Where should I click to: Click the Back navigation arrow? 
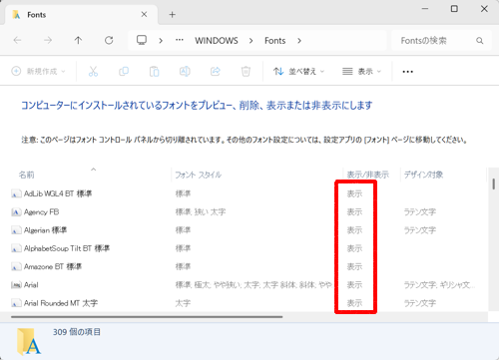point(17,41)
